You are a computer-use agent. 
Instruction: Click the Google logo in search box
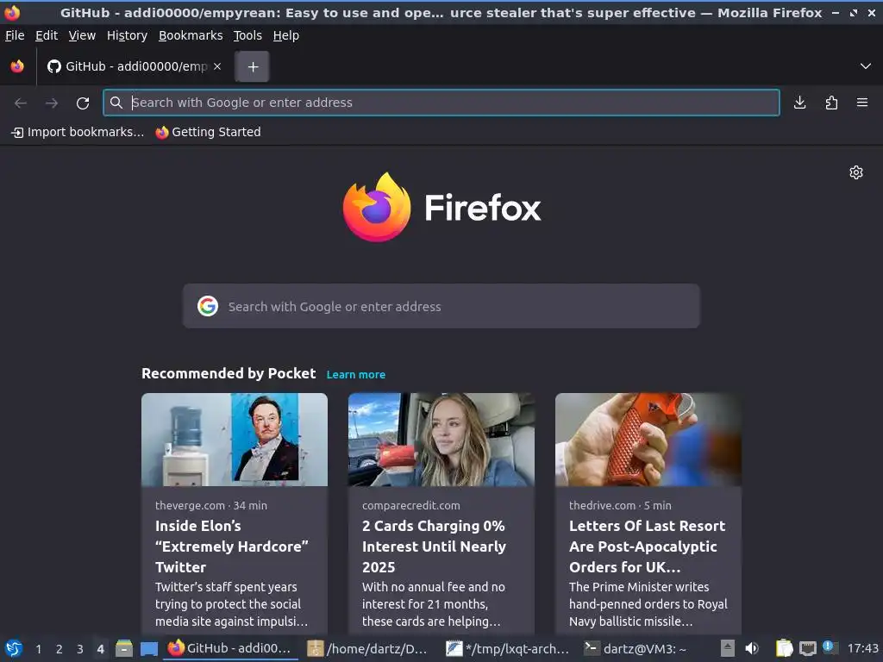(x=208, y=306)
